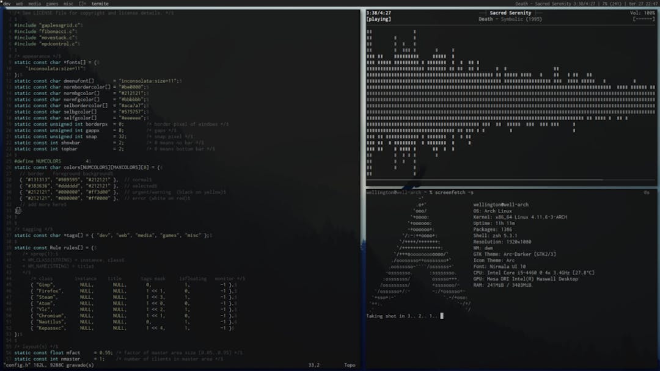Viewport: 660px width, 371px height.
Task: Click the termite window title in bar
Action: point(100,4)
